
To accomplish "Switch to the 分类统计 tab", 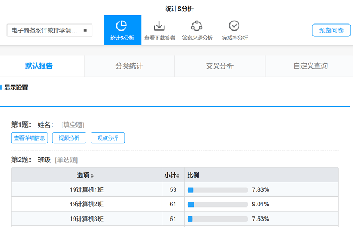I will [129, 66].
